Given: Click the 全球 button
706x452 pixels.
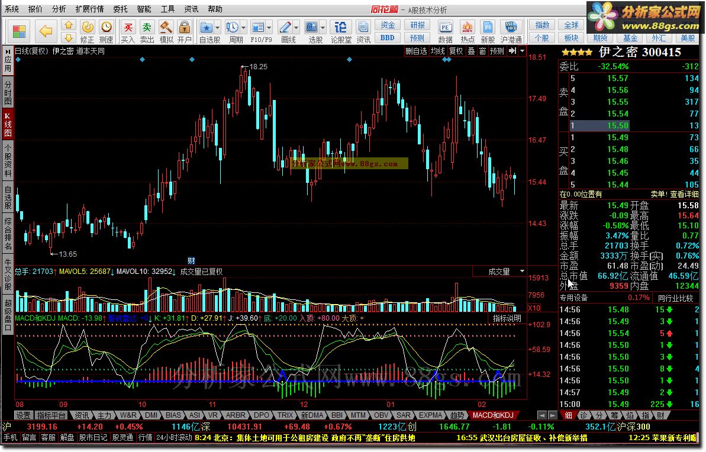Looking at the screenshot, I should 571,25.
